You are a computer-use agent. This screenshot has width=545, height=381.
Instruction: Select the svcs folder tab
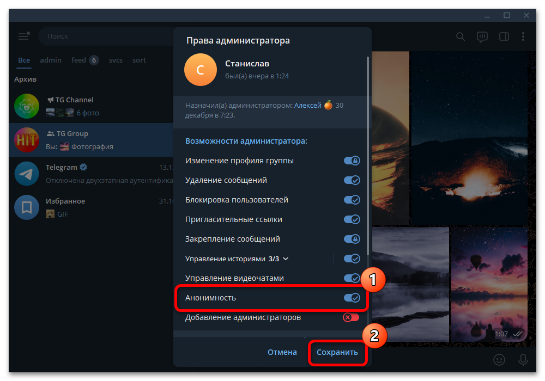click(116, 60)
